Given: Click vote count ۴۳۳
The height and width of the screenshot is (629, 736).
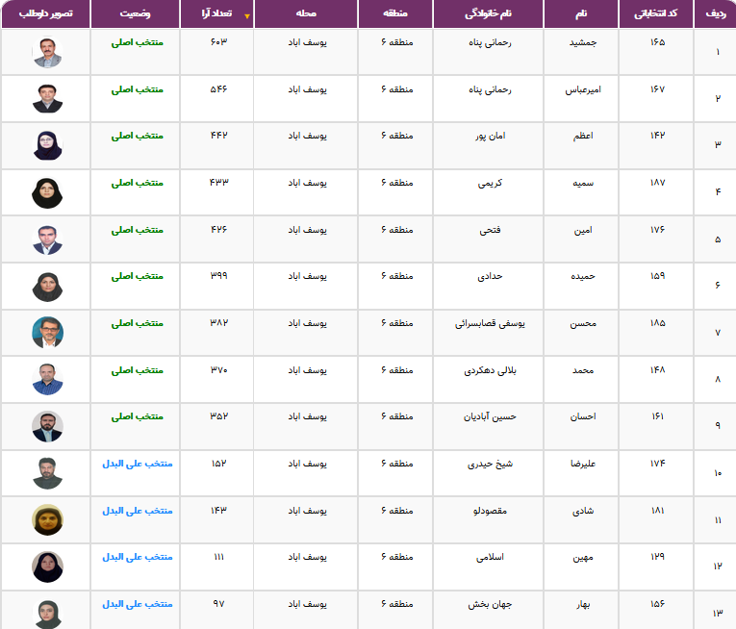Looking at the screenshot, I should [x=218, y=182].
